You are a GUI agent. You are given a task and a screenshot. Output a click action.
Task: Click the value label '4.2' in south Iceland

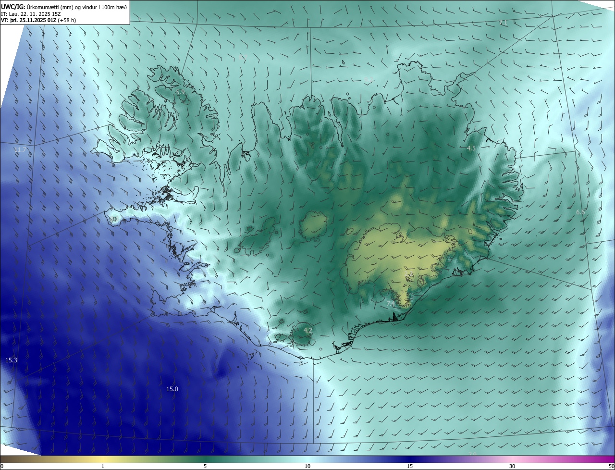pyautogui.click(x=308, y=330)
